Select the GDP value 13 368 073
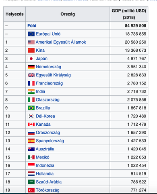The width and height of the screenshot is (157, 194). (136, 51)
